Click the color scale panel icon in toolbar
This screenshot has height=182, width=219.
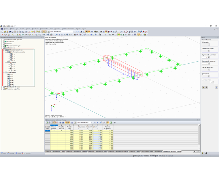pos(145,35)
